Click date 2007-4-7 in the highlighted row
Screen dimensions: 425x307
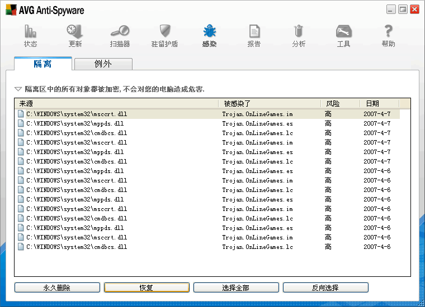377,114
